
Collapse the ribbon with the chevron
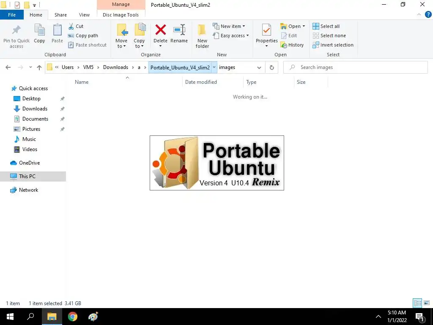click(x=419, y=14)
